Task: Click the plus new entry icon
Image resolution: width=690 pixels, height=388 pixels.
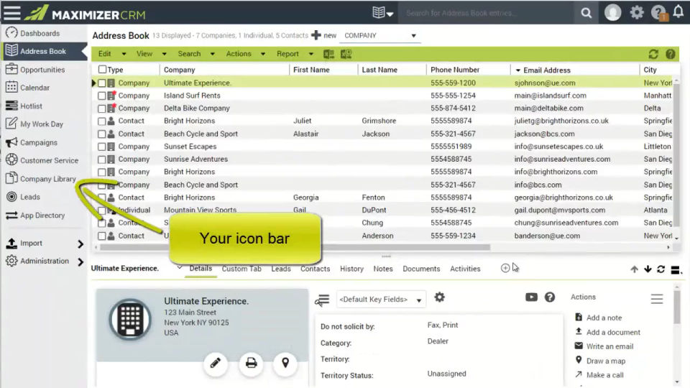Action: coord(316,35)
